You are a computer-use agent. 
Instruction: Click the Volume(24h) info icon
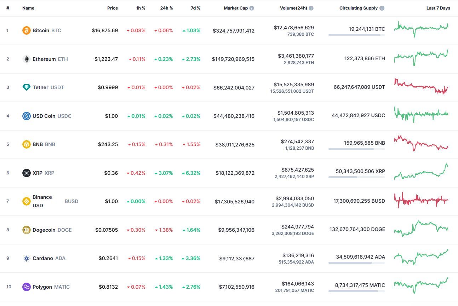coord(311,8)
